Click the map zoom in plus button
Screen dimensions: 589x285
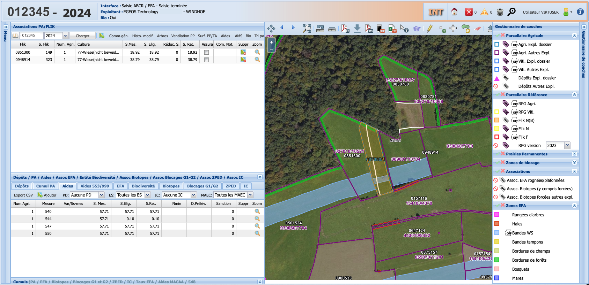click(271, 42)
